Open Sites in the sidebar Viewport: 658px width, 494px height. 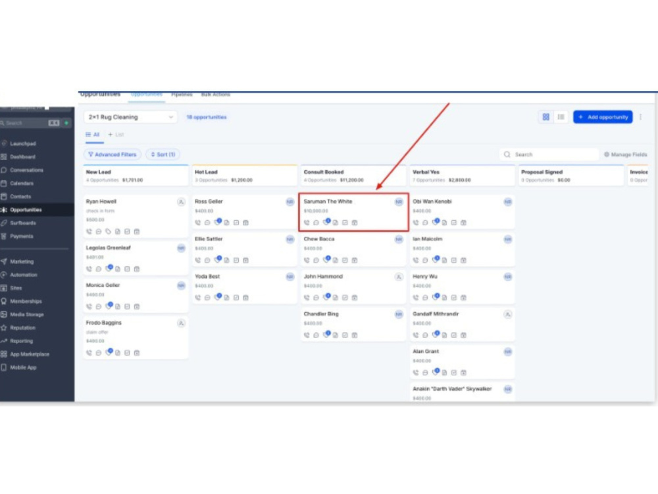(16, 288)
